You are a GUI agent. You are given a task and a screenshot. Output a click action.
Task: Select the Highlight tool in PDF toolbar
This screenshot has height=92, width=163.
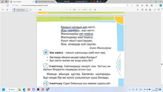click(x=7, y=10)
